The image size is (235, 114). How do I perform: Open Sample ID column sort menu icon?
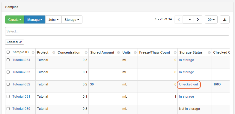[33, 52]
